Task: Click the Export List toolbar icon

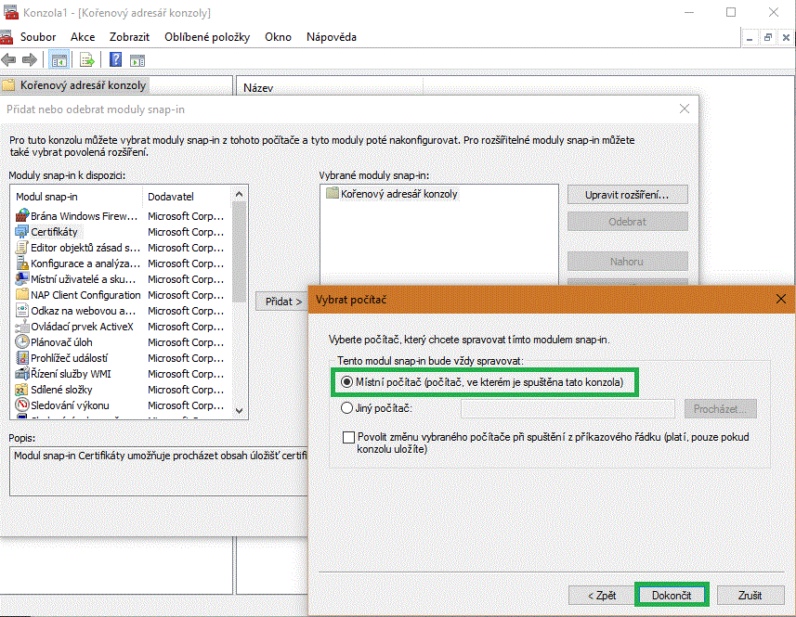Action: pyautogui.click(x=87, y=60)
